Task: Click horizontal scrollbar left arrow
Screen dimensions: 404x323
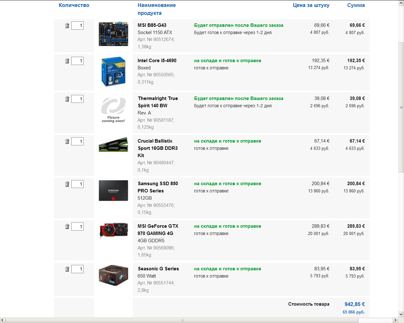Action: (3, 320)
